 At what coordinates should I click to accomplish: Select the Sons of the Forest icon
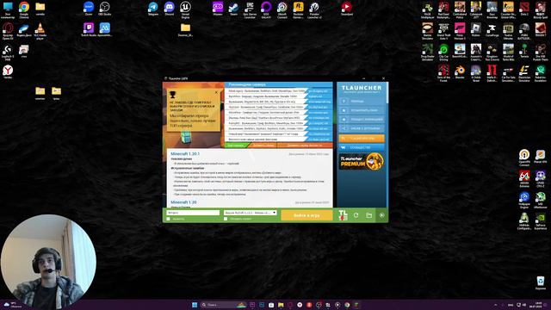click(443, 73)
